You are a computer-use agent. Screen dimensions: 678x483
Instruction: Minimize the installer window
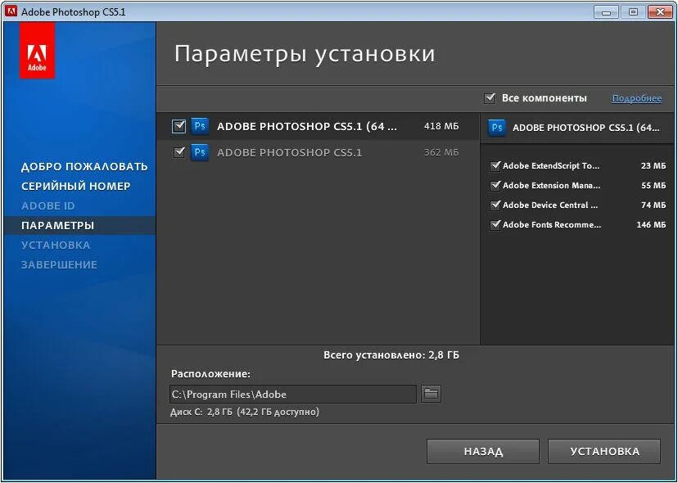click(x=606, y=12)
